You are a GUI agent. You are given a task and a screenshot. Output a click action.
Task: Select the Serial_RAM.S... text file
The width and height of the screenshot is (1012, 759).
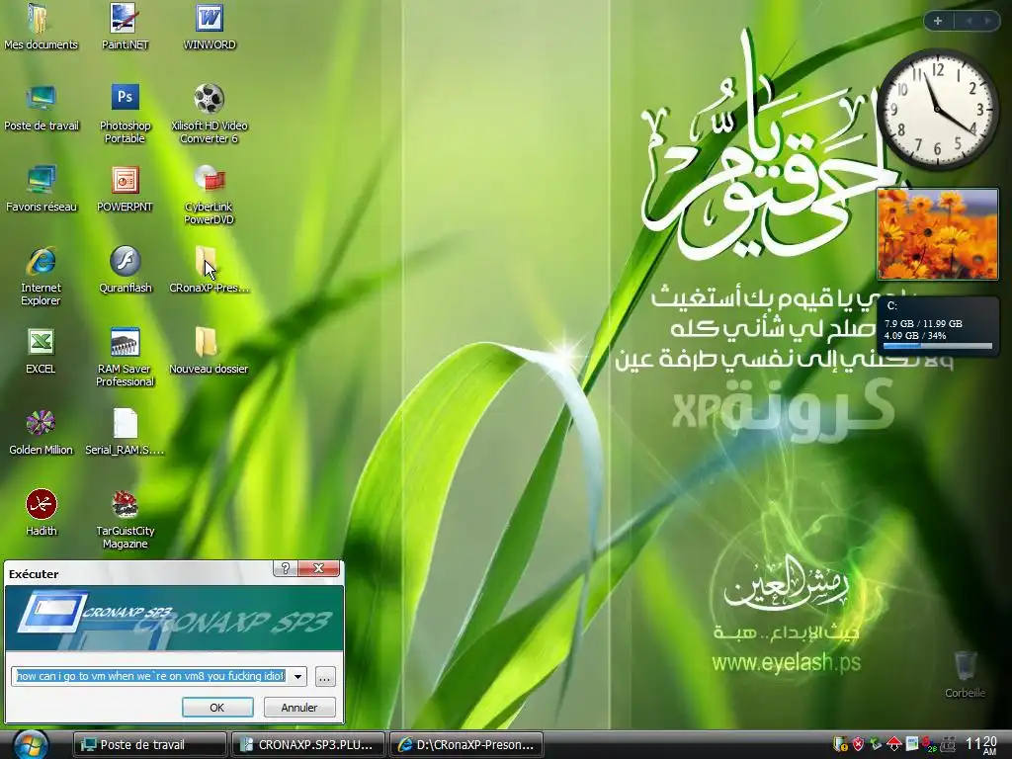tap(125, 433)
